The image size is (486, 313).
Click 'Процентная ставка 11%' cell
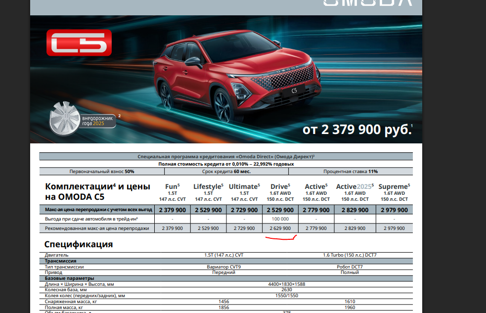pos(351,172)
